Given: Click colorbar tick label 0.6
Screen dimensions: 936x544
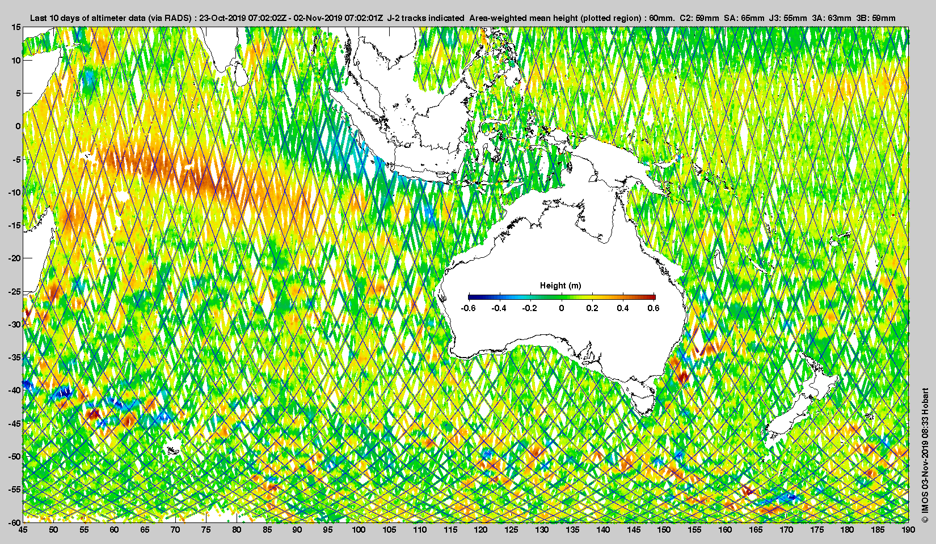Looking at the screenshot, I should click(x=653, y=308).
